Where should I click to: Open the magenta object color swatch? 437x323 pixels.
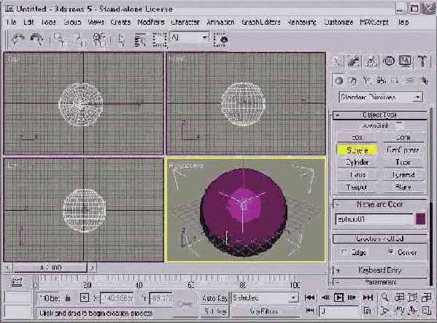(x=420, y=219)
